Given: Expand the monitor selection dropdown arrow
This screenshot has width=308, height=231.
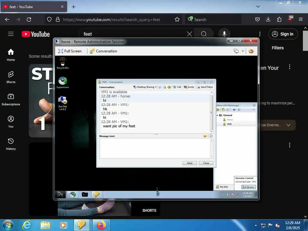Looking at the screenshot, I should pyautogui.click(x=243, y=51).
